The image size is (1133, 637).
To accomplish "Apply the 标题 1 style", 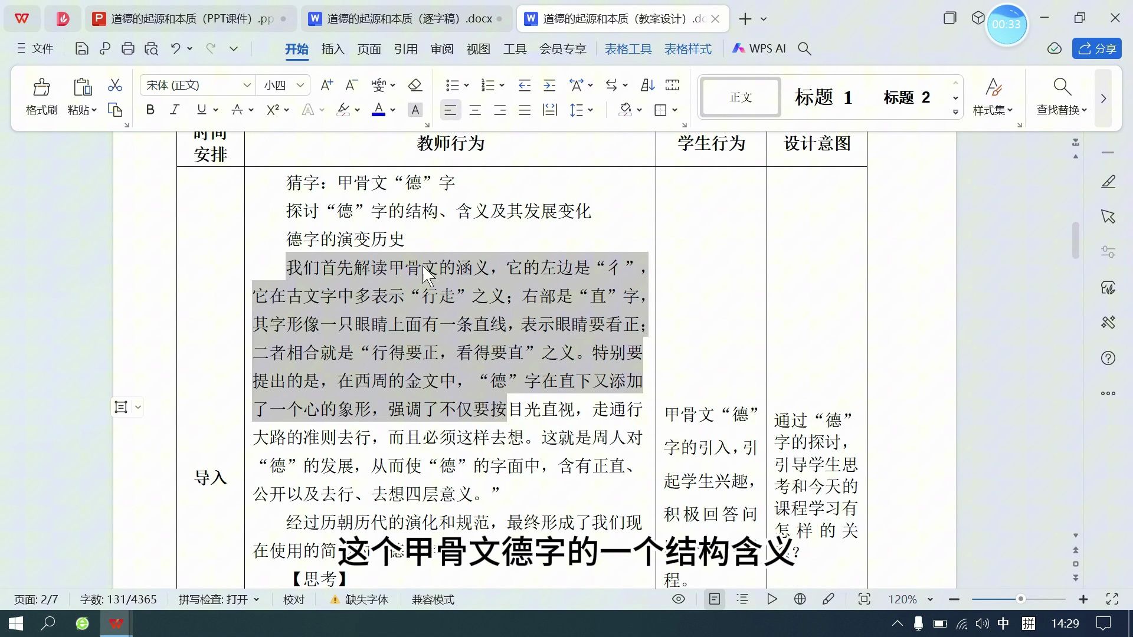I will [823, 97].
